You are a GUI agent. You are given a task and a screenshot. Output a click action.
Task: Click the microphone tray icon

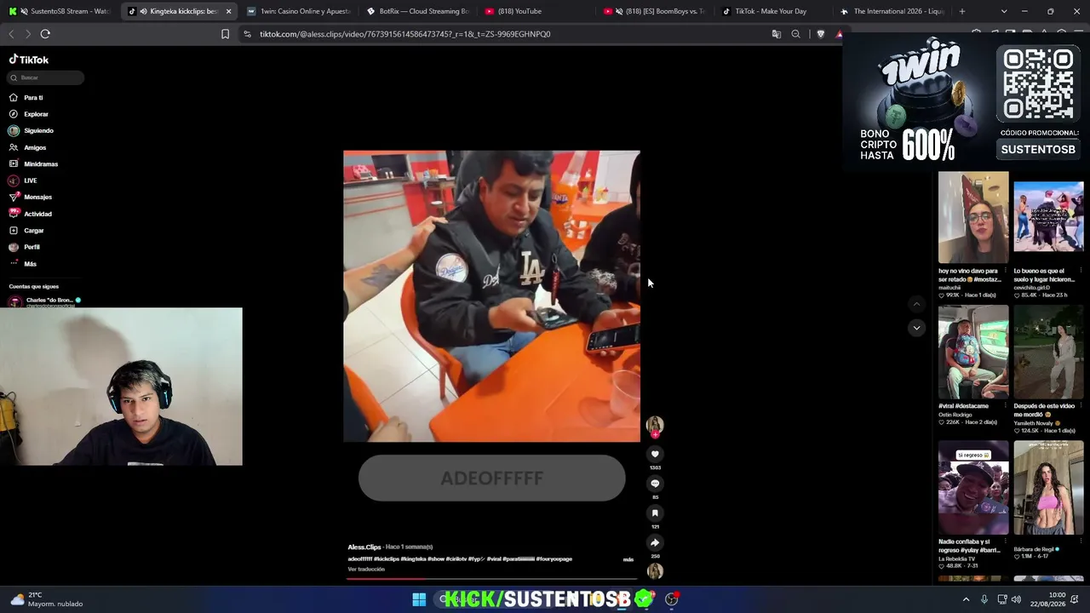click(984, 599)
